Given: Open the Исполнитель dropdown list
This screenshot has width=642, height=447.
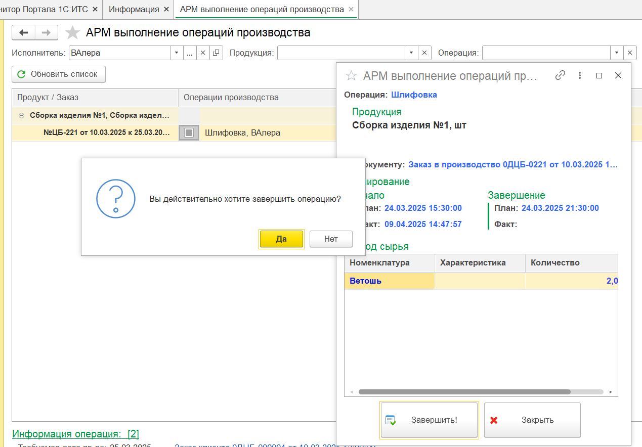Looking at the screenshot, I should click(177, 53).
